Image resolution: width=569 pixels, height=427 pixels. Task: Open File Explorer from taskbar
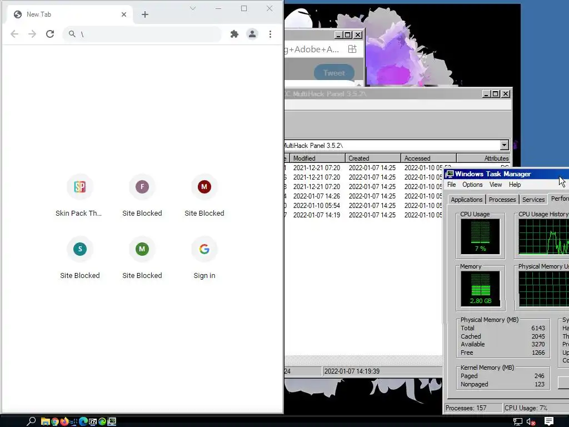click(x=46, y=421)
